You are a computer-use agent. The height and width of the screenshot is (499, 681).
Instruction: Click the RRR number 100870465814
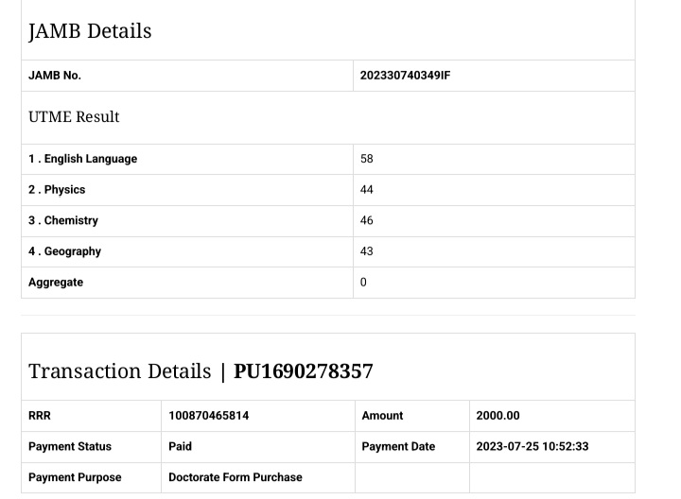[209, 416]
